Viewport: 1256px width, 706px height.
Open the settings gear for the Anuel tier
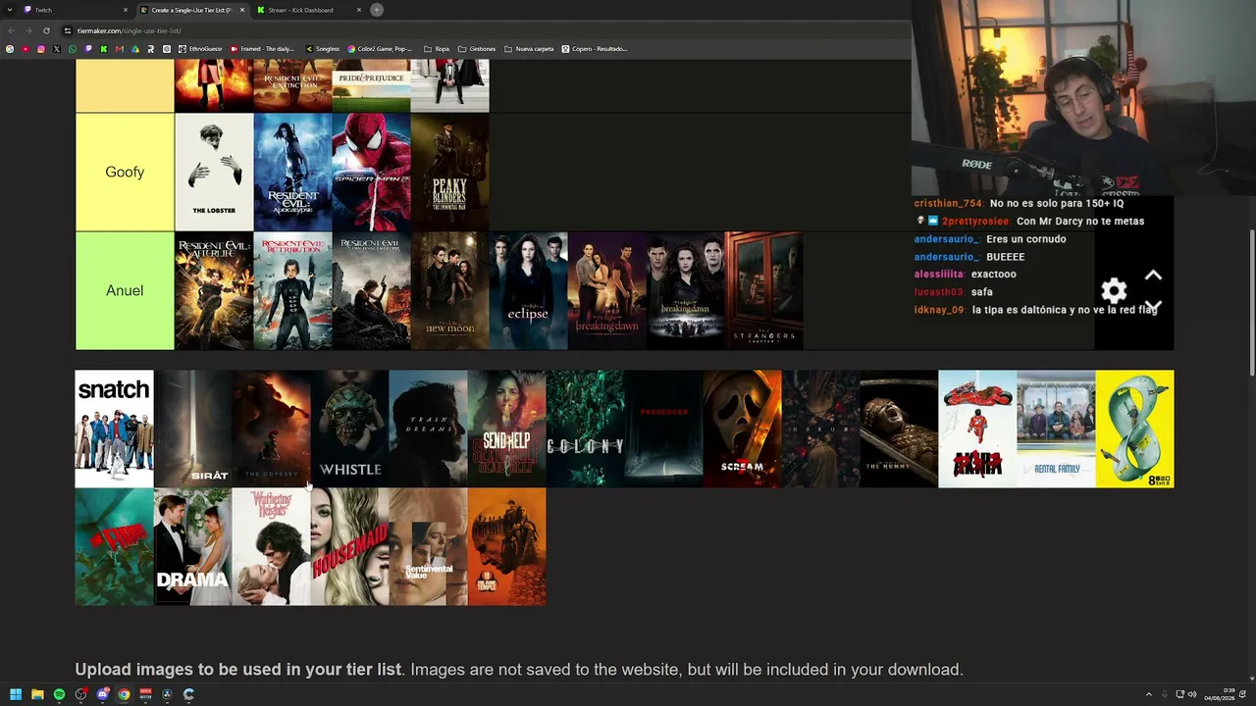click(1114, 291)
